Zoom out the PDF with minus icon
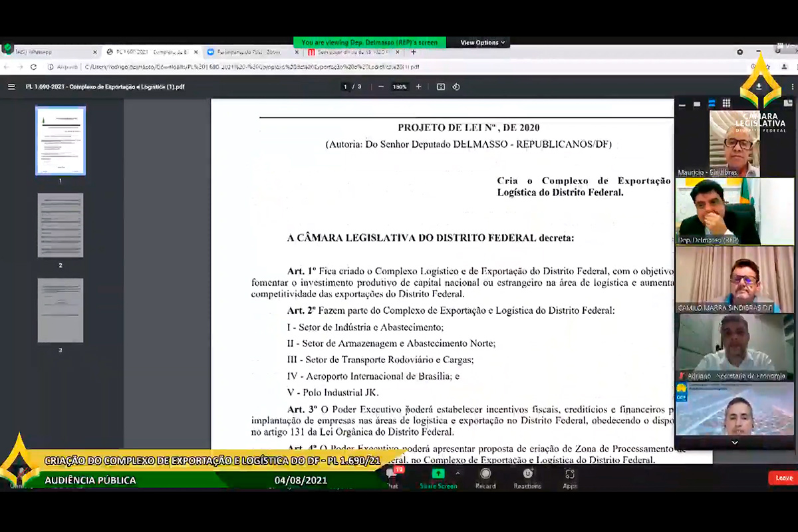This screenshot has width=798, height=532. (x=381, y=86)
